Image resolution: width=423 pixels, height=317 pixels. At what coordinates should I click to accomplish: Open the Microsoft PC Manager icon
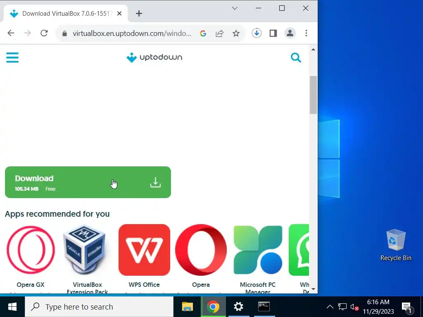tap(258, 250)
